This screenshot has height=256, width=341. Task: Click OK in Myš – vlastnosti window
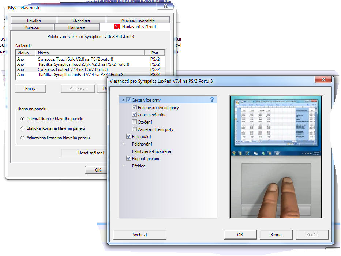[x=97, y=170]
